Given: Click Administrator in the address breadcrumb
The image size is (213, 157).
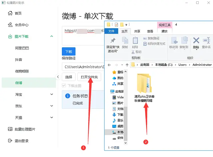Looking at the screenshot, I should tap(202, 65).
